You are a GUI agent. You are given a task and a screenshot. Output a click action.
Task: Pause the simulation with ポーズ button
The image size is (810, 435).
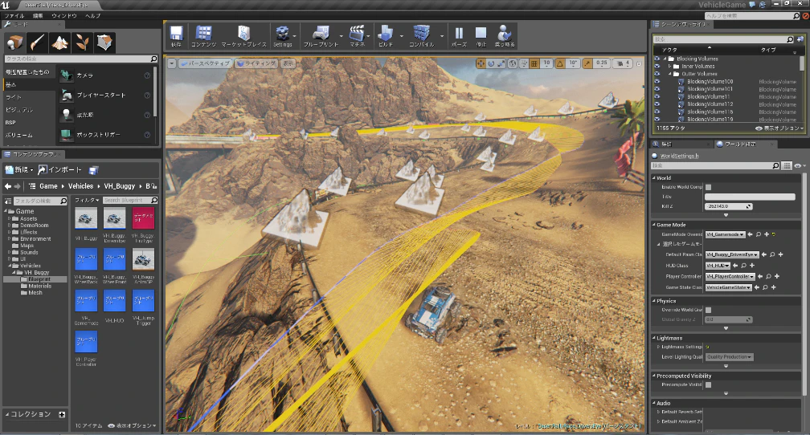point(459,36)
